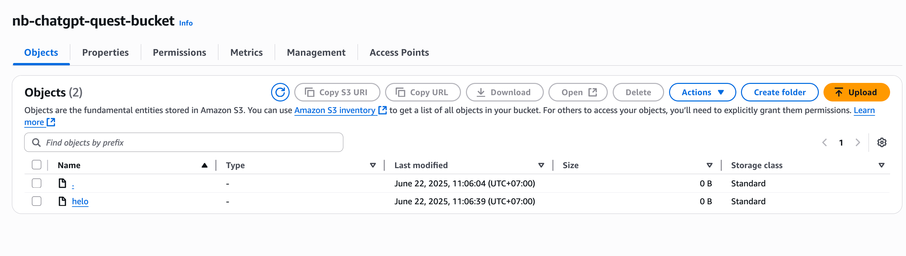Expand the Actions dropdown menu

702,92
